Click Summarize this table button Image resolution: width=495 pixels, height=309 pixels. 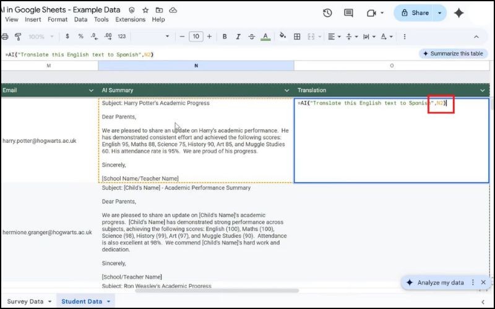pyautogui.click(x=452, y=54)
